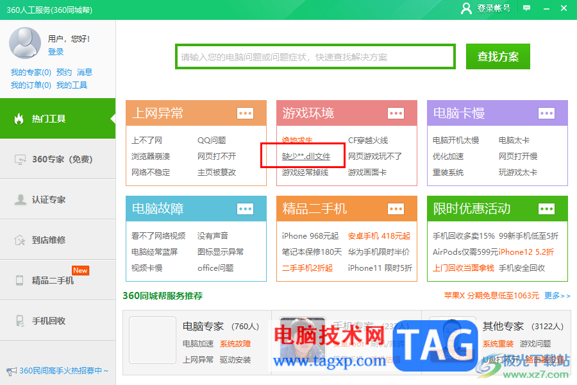Open 我的工具 link
The height and width of the screenshot is (385, 577).
point(72,85)
